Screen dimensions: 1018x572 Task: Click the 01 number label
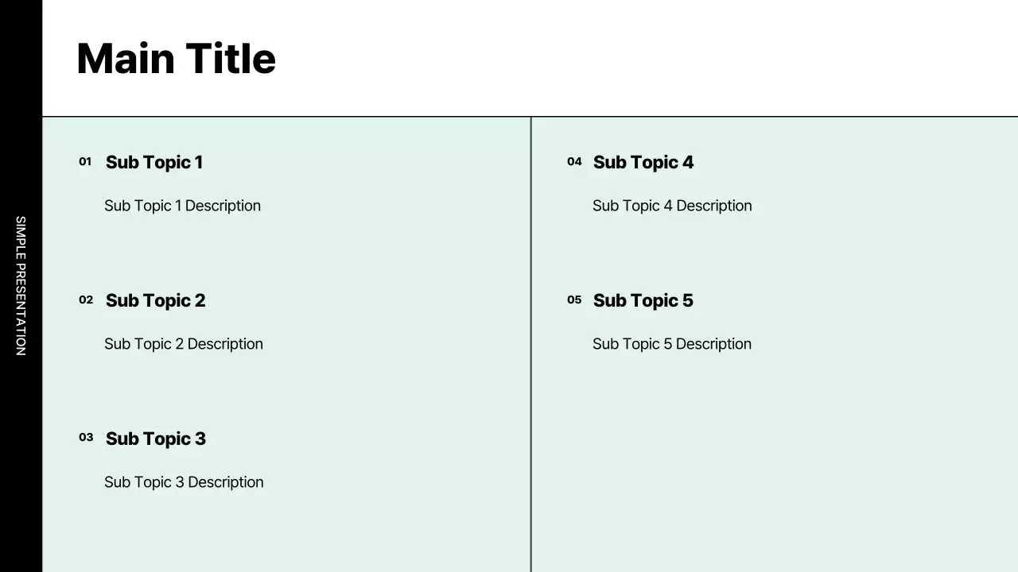pos(85,162)
